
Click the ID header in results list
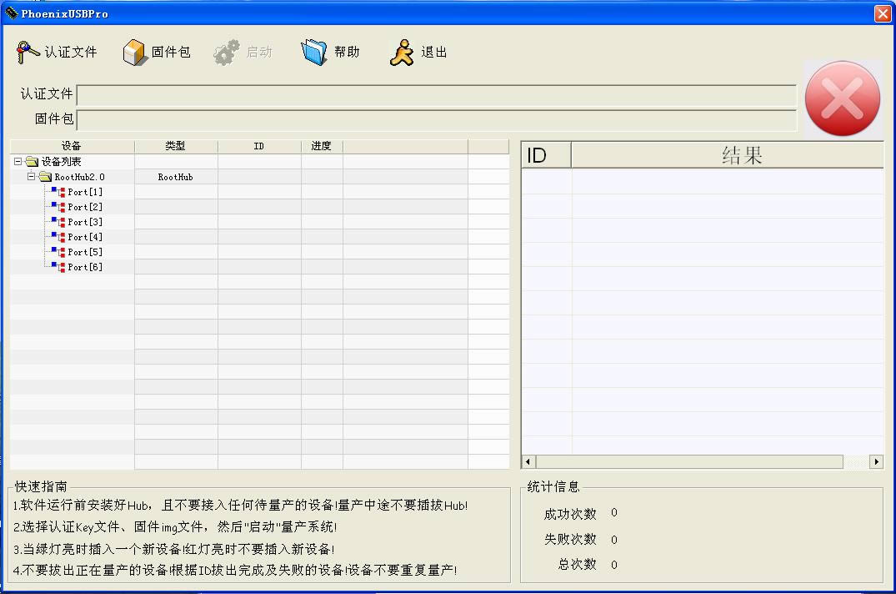546,155
